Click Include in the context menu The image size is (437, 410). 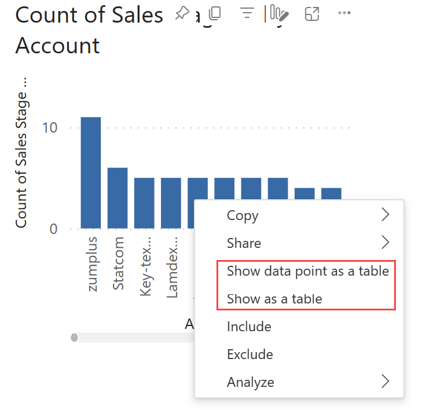249,327
